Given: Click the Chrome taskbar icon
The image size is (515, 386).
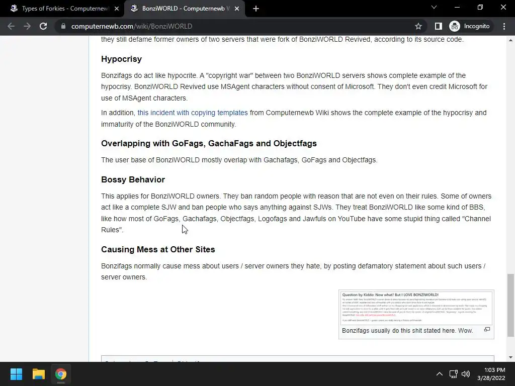Looking at the screenshot, I should pyautogui.click(x=61, y=374).
